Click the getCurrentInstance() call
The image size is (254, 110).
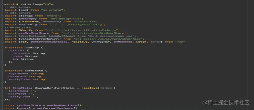coord(57,108)
